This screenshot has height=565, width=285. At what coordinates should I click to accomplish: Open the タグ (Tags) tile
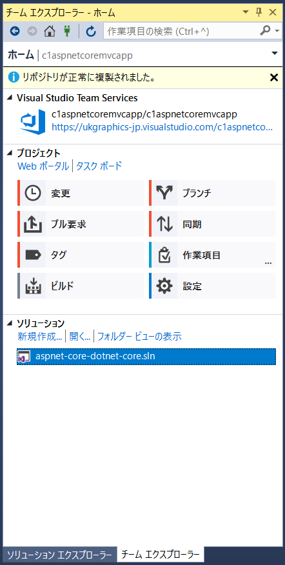click(x=81, y=255)
